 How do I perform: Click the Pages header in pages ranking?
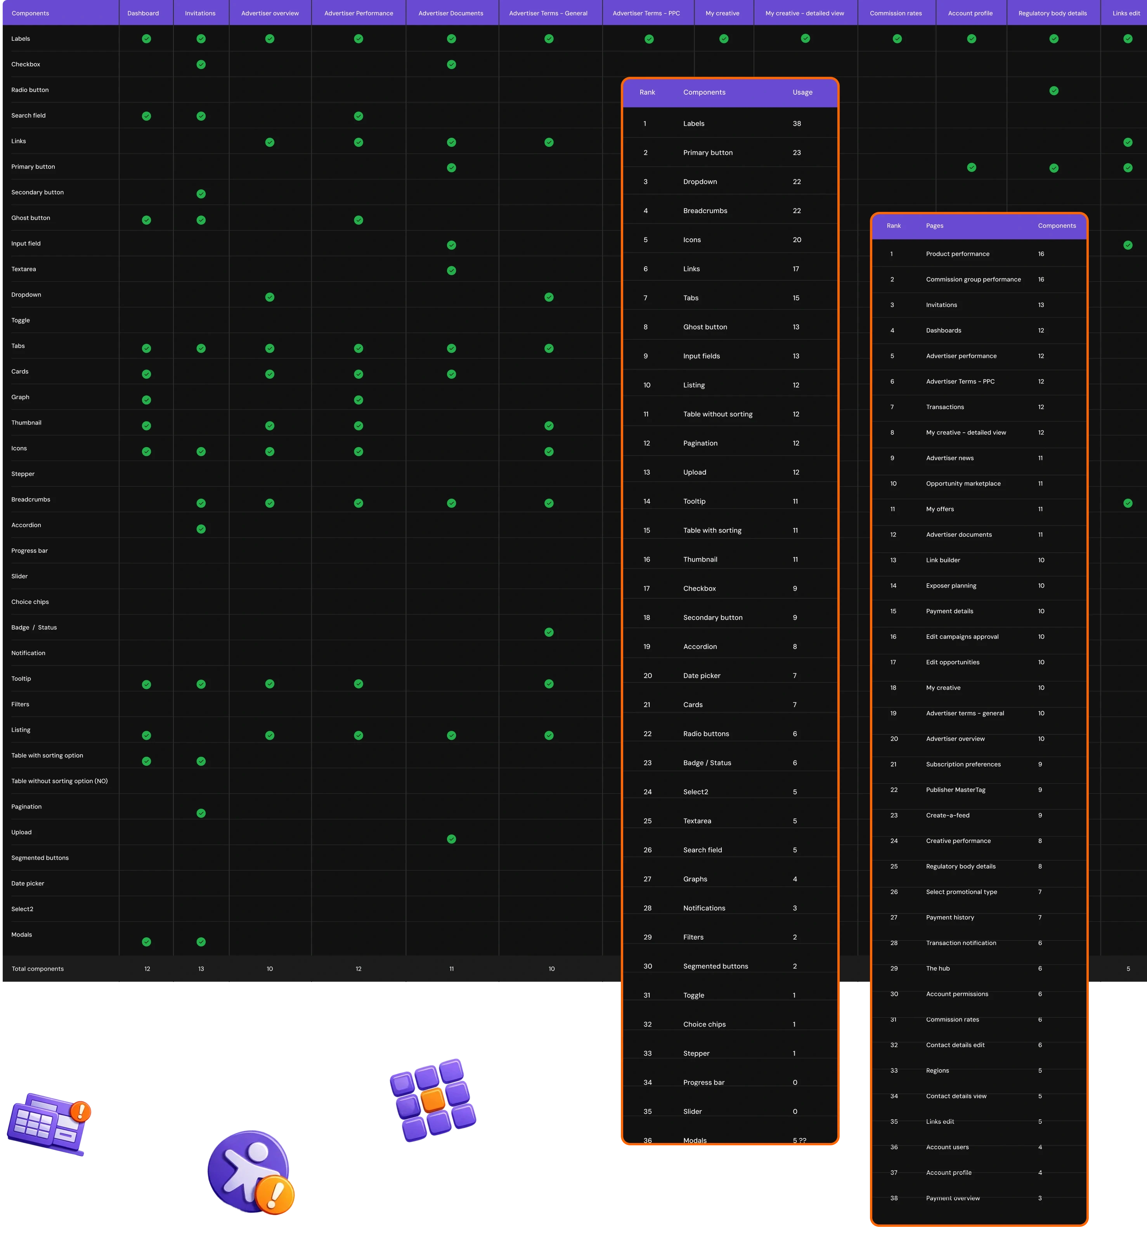[x=934, y=226]
